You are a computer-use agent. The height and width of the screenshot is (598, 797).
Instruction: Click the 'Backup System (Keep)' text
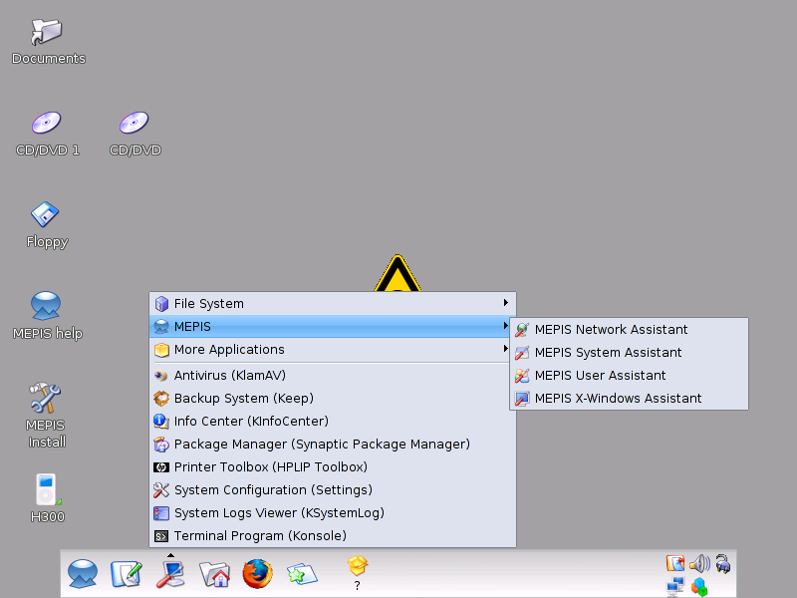[243, 398]
